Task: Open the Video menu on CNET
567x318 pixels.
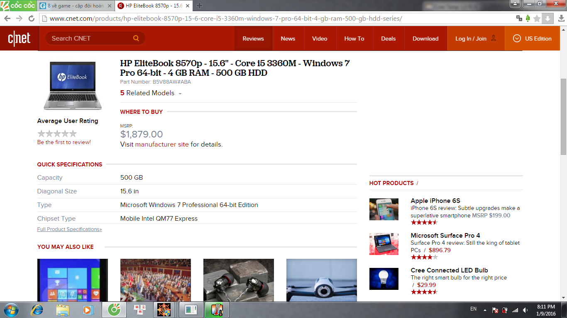Action: [x=320, y=39]
